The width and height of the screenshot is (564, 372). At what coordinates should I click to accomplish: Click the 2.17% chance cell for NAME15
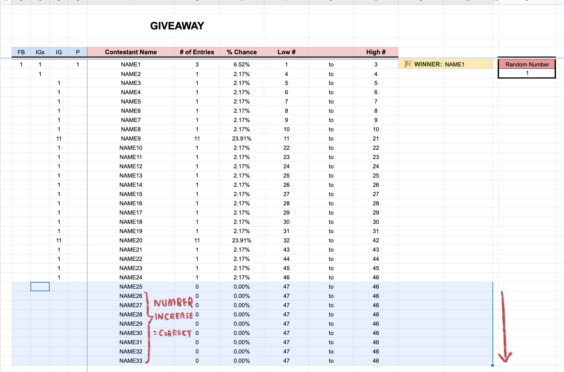[242, 194]
